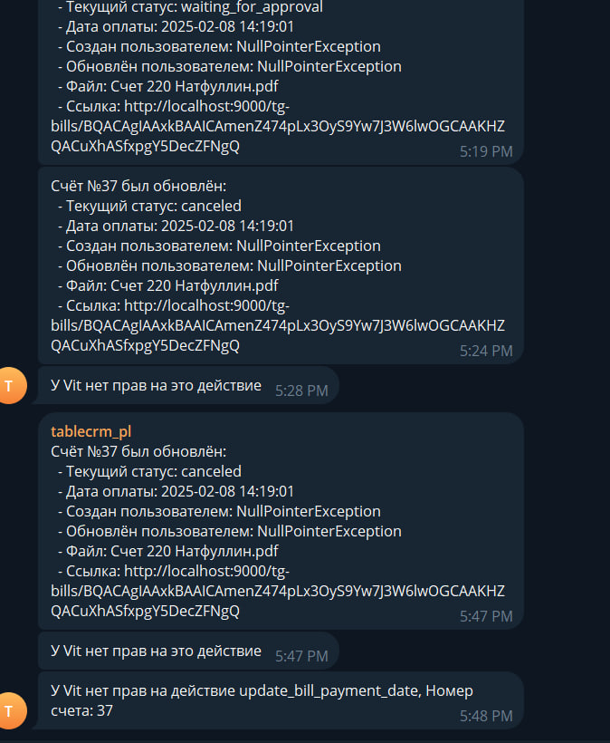Open the orange T avatar beside the 5:48 PM message
The width and height of the screenshot is (610, 743).
[9, 710]
